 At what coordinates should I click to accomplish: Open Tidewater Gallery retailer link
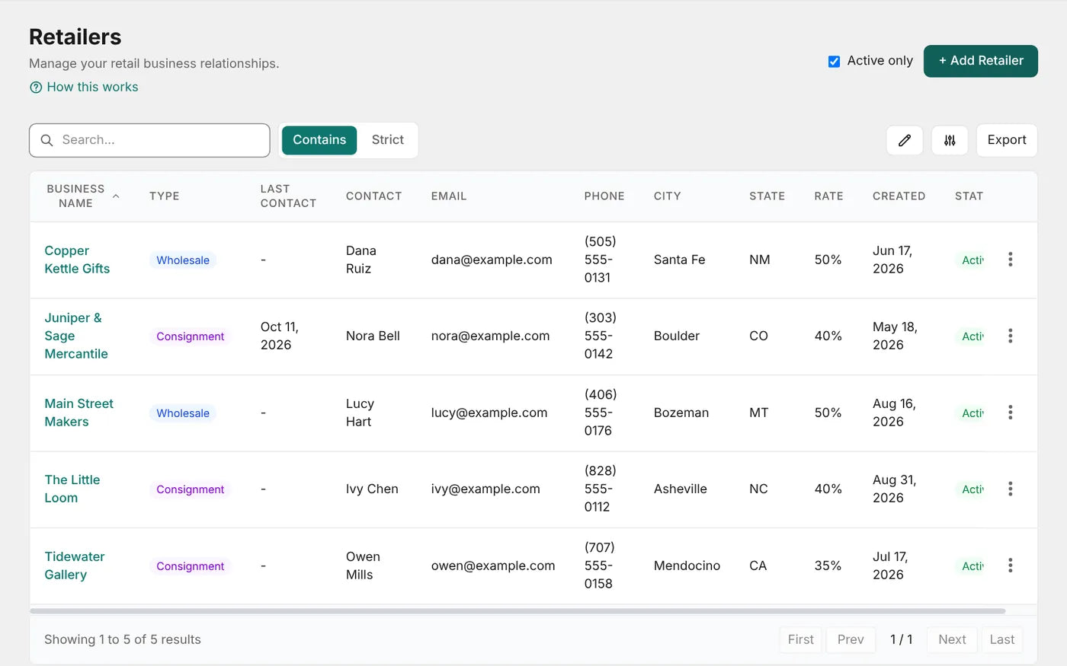(75, 566)
